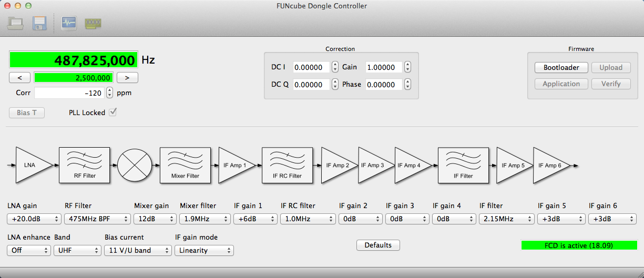Adjust the DC I stepper arrows

(x=335, y=68)
